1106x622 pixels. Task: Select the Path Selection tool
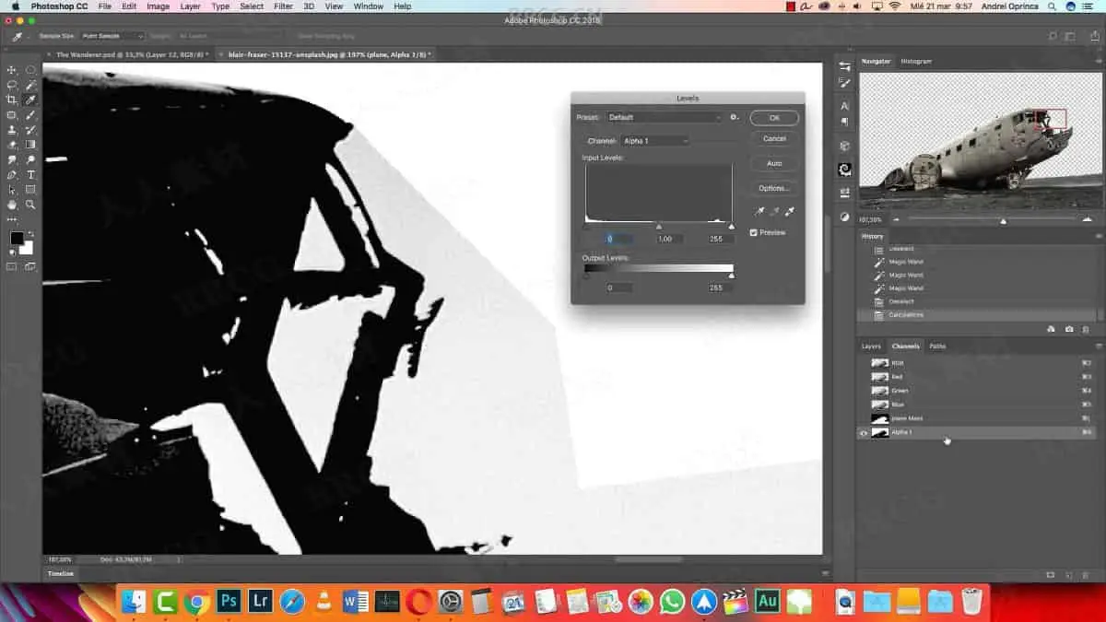tap(12, 190)
